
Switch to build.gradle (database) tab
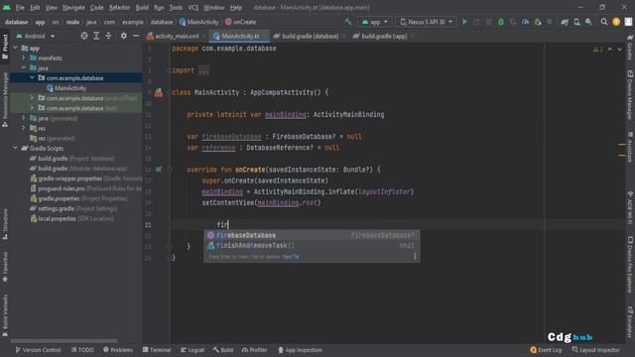[x=310, y=36]
